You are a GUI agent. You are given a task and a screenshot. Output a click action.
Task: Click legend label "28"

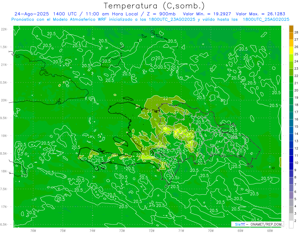point(296,32)
